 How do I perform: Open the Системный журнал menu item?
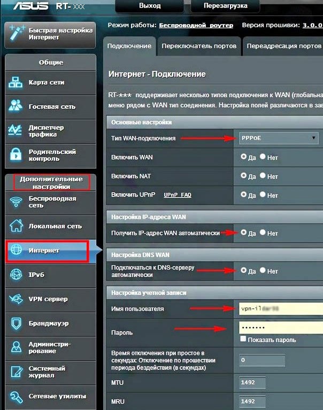click(51, 372)
